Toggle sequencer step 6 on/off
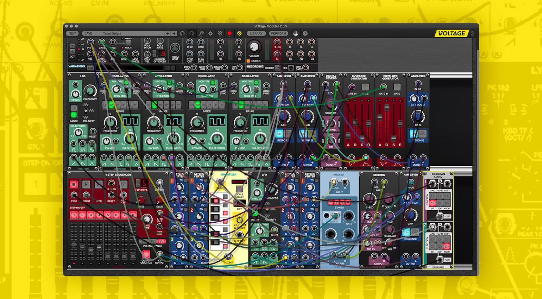The image size is (542, 299). click(116, 215)
